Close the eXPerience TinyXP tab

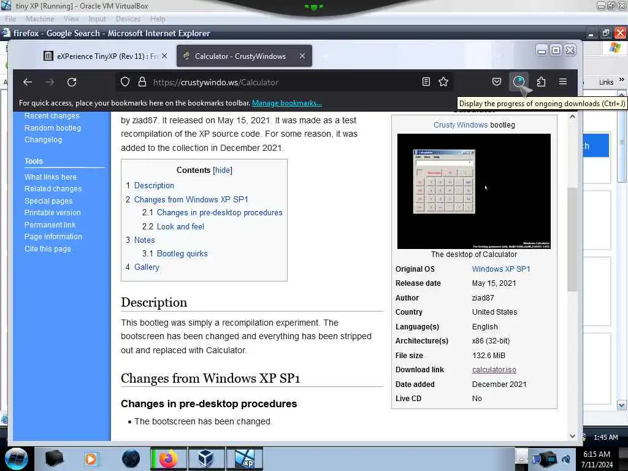click(x=164, y=56)
